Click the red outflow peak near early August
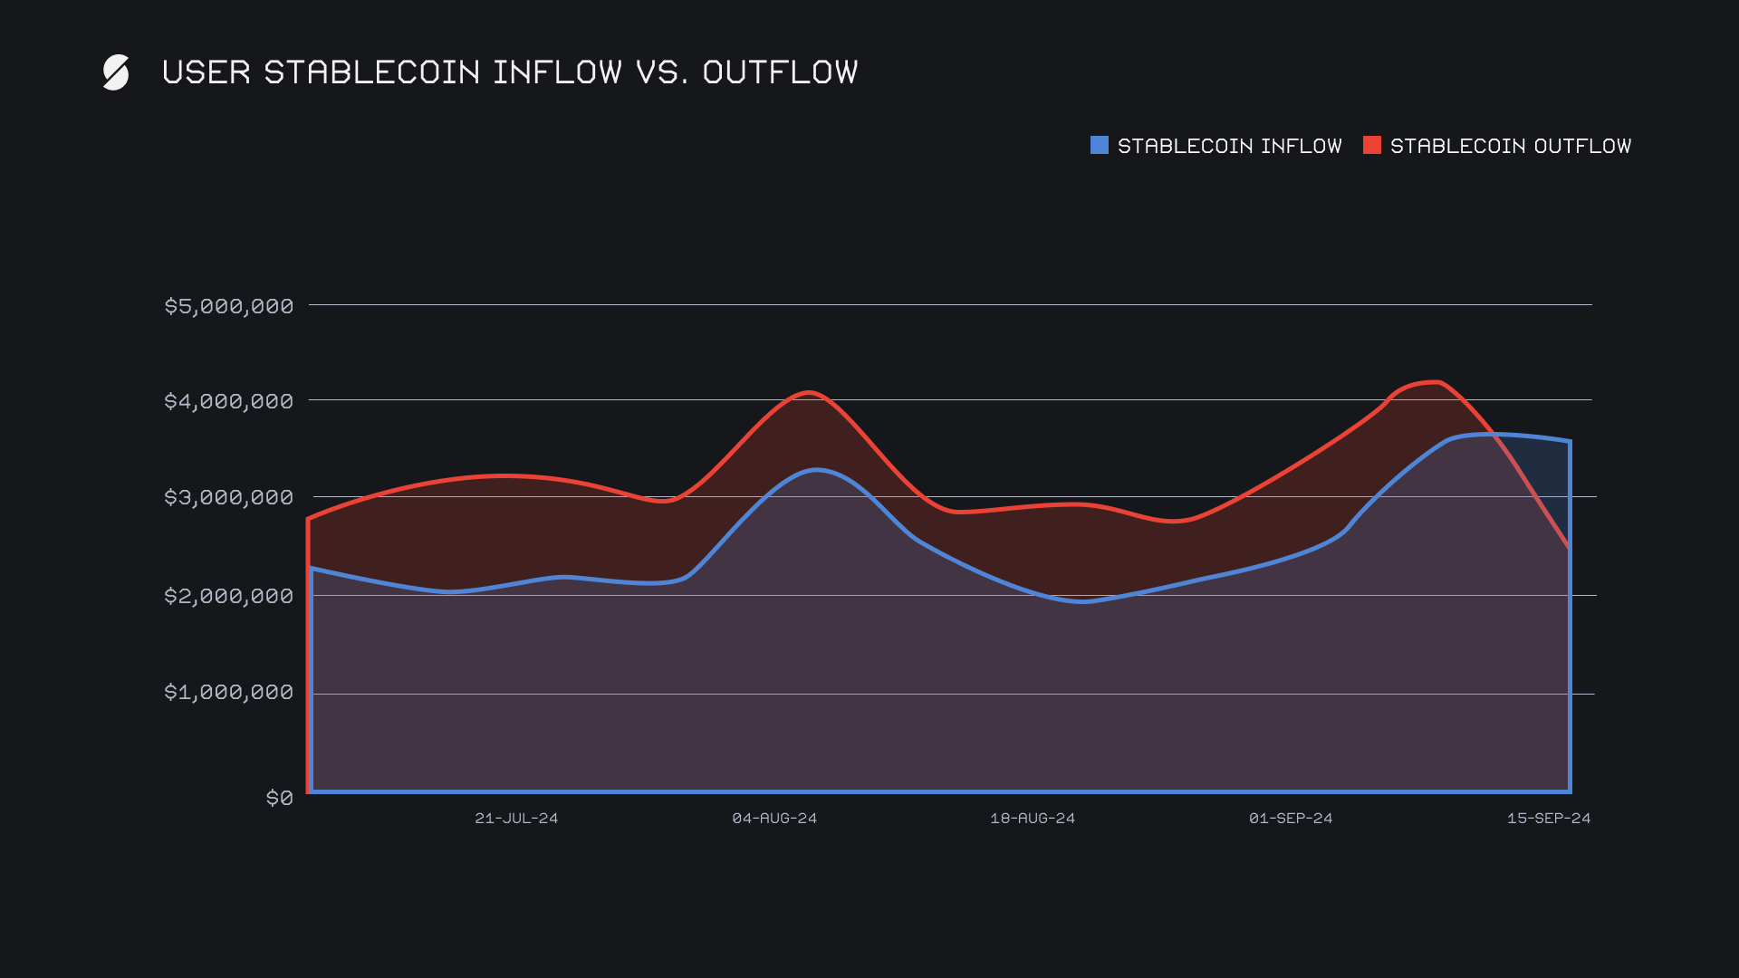The width and height of the screenshot is (1739, 978). (810, 393)
